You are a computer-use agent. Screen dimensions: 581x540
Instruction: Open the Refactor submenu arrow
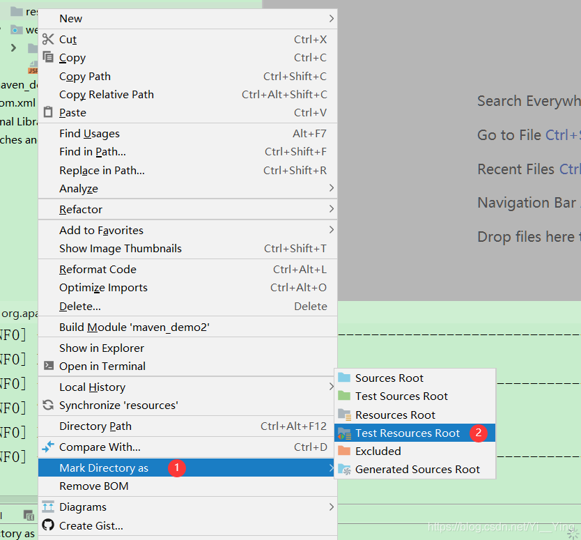tap(332, 209)
